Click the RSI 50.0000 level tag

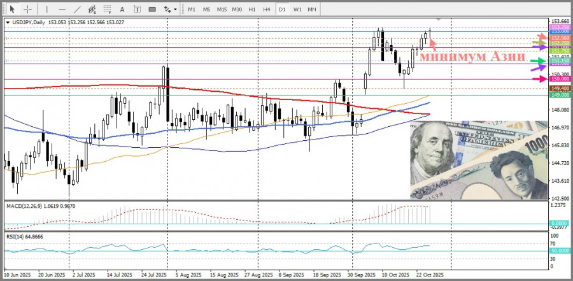point(560,250)
